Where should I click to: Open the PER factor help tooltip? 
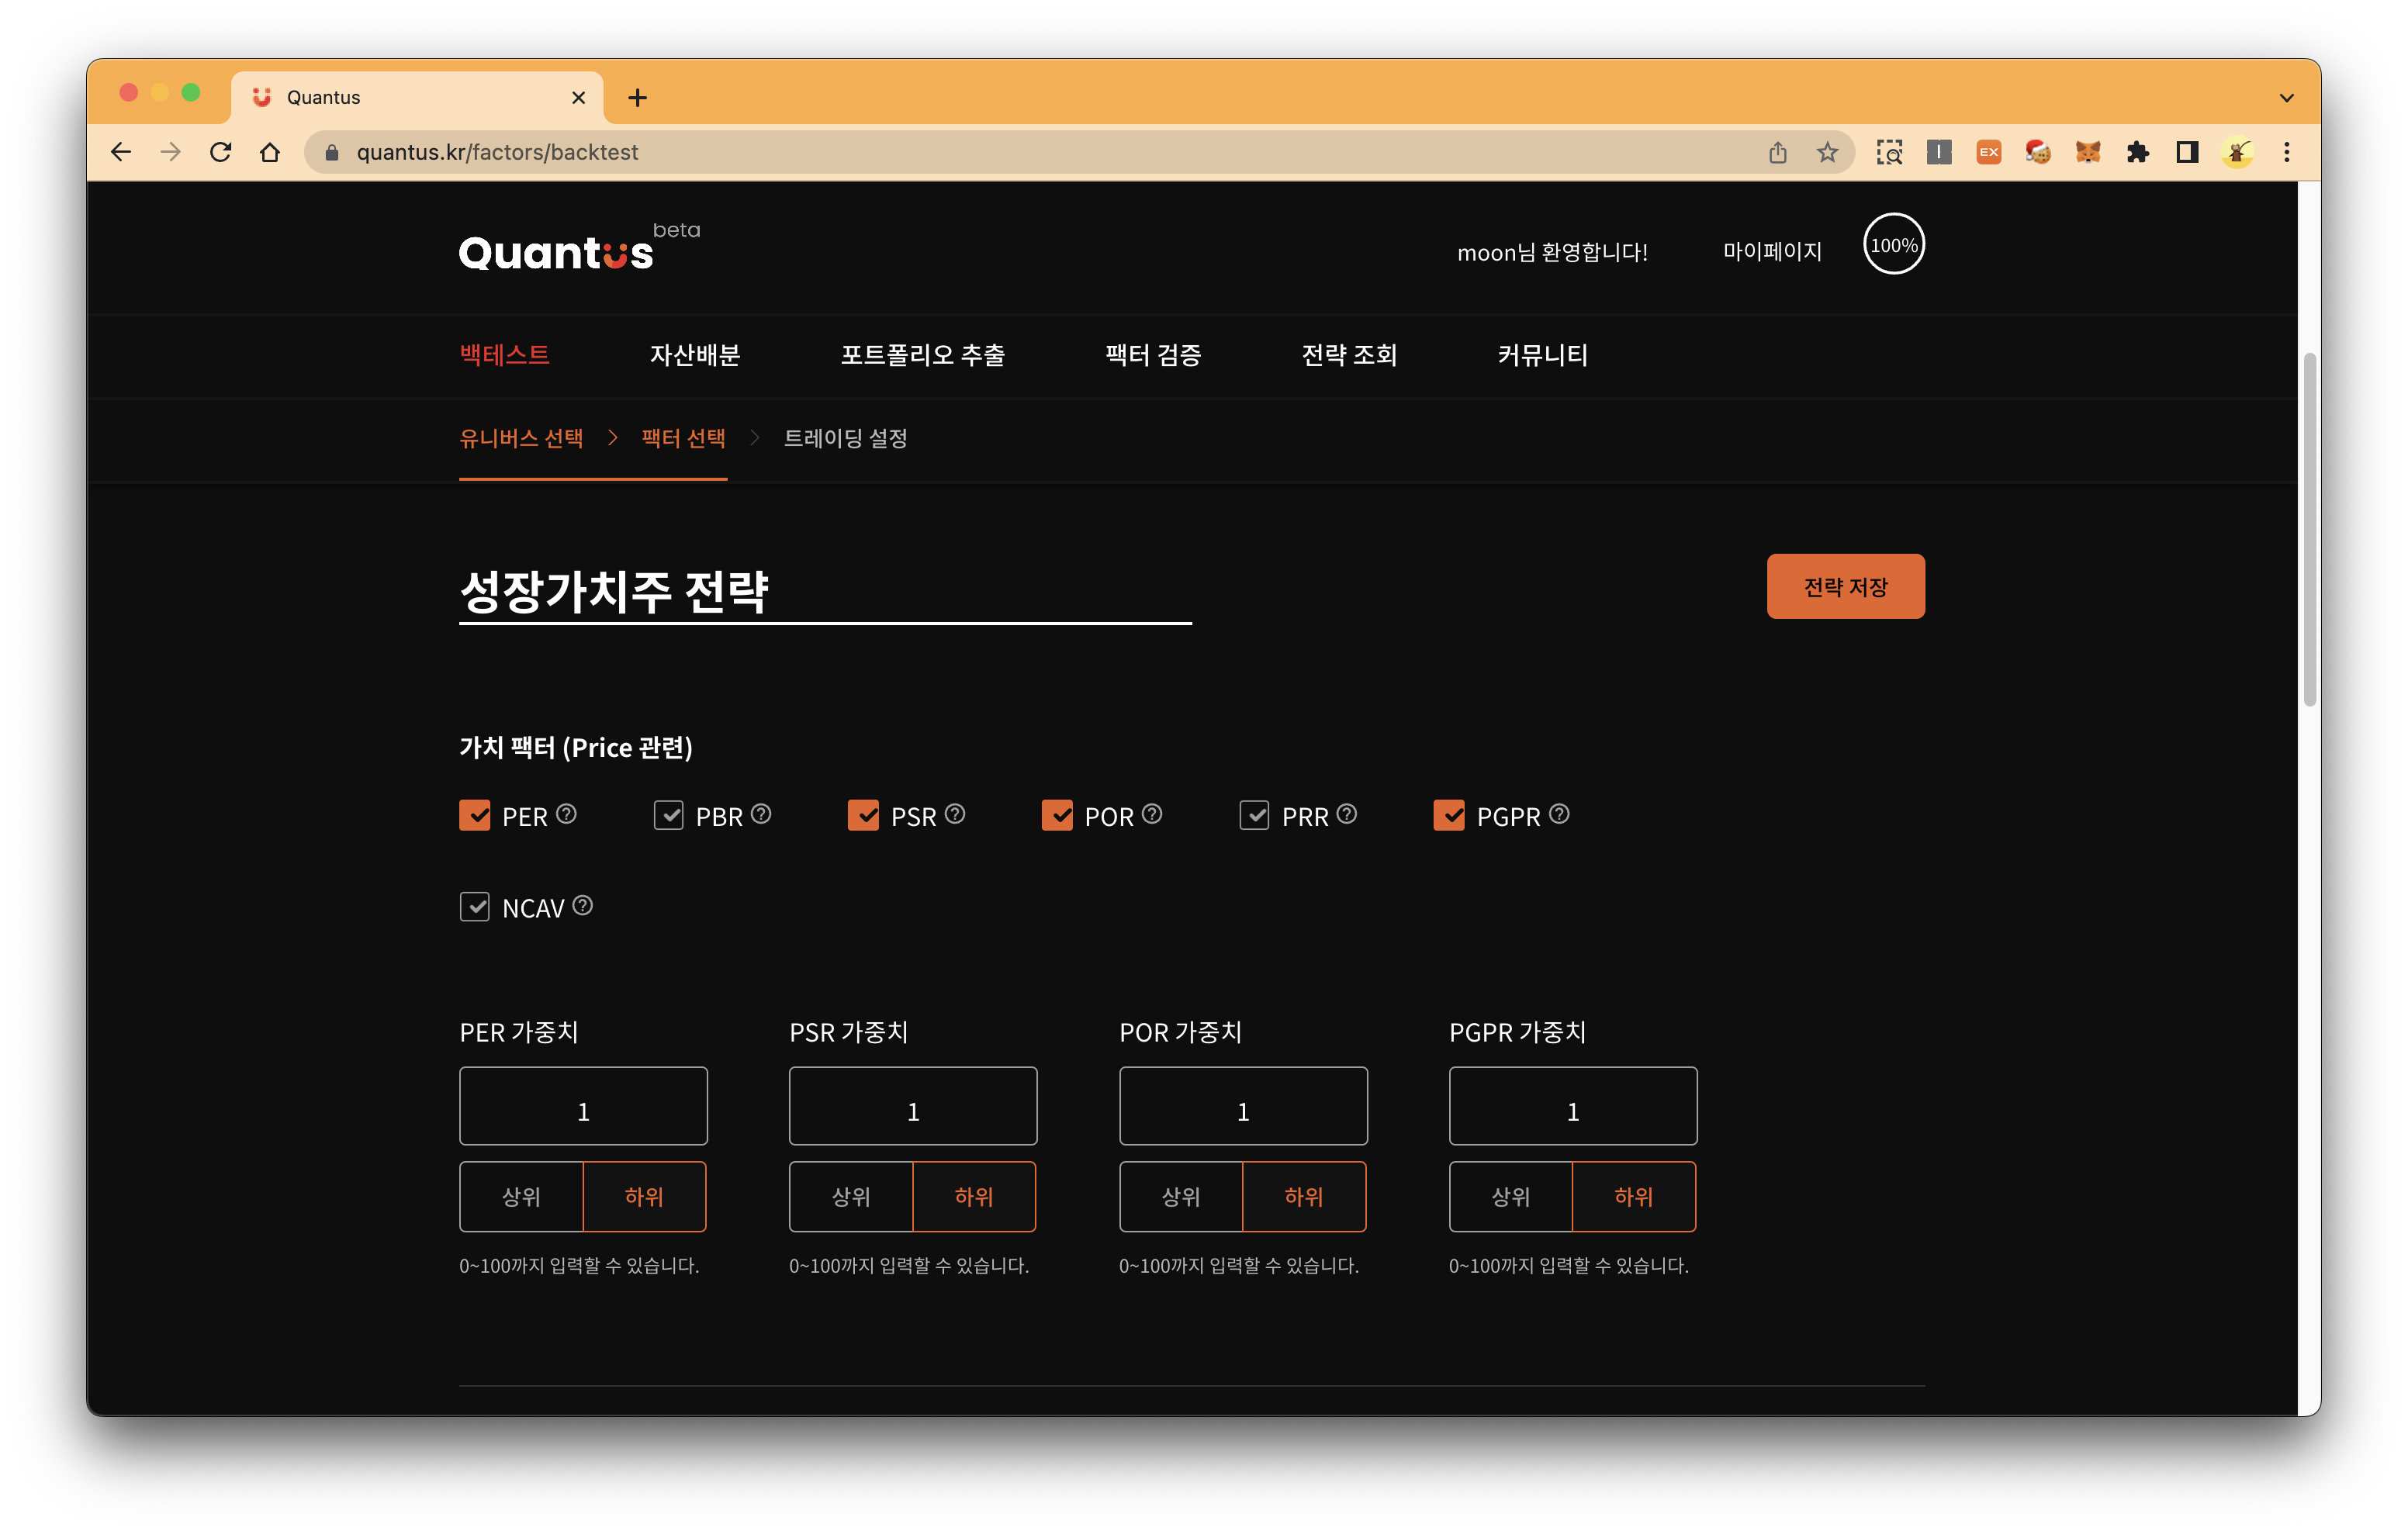tap(567, 815)
